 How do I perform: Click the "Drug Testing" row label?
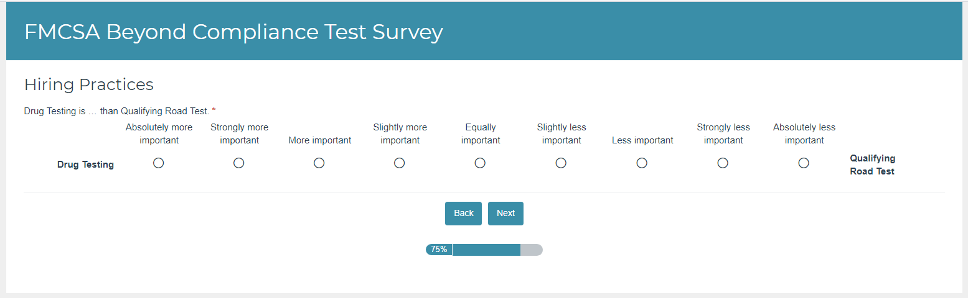(85, 165)
